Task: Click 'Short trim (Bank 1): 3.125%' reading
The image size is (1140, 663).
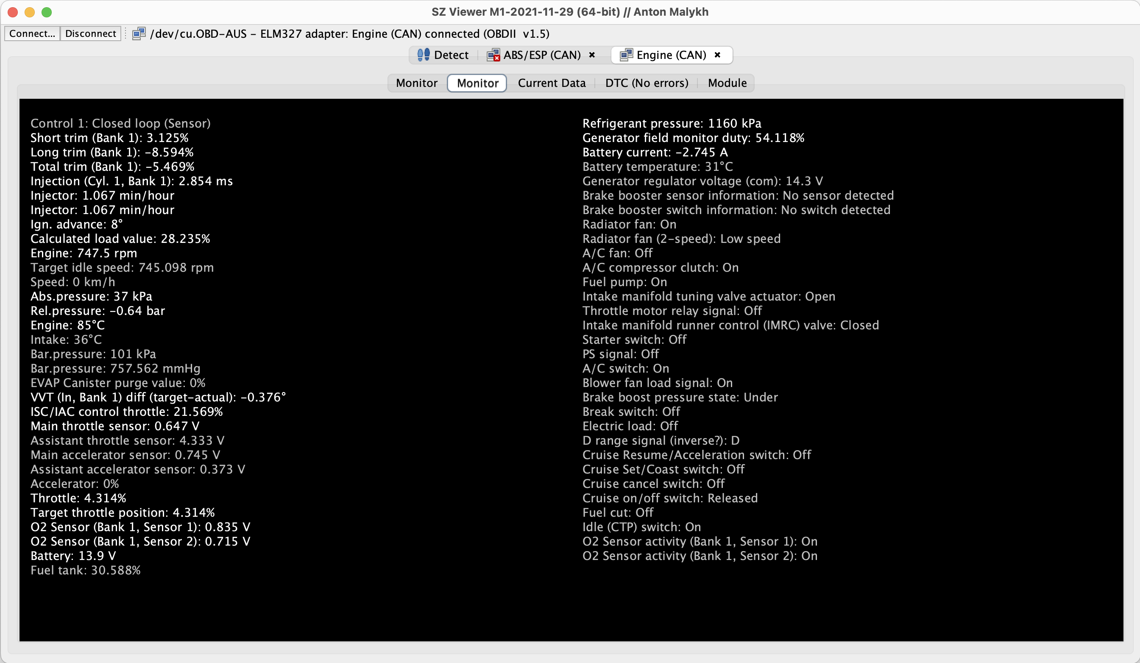Action: click(109, 138)
